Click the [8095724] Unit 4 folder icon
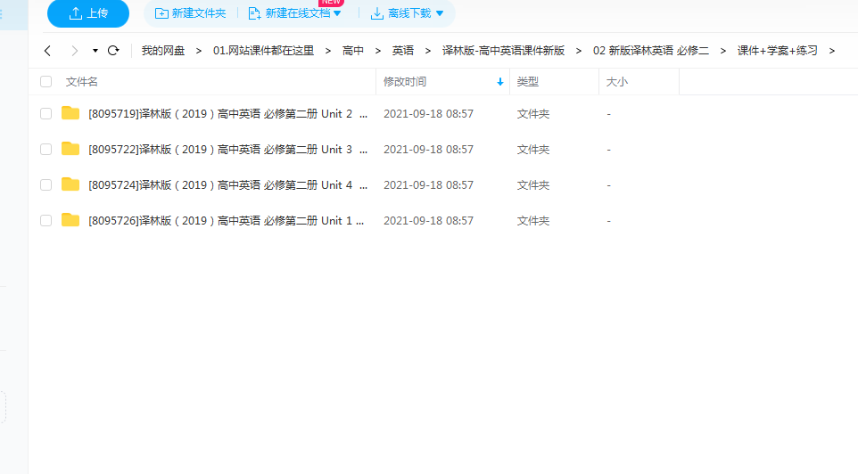This screenshot has width=858, height=474. pos(70,184)
